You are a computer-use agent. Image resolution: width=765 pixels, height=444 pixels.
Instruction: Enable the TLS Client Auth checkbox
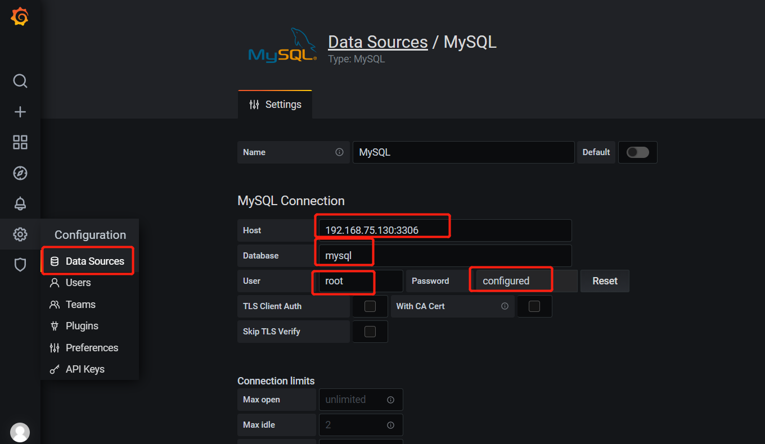(x=370, y=306)
